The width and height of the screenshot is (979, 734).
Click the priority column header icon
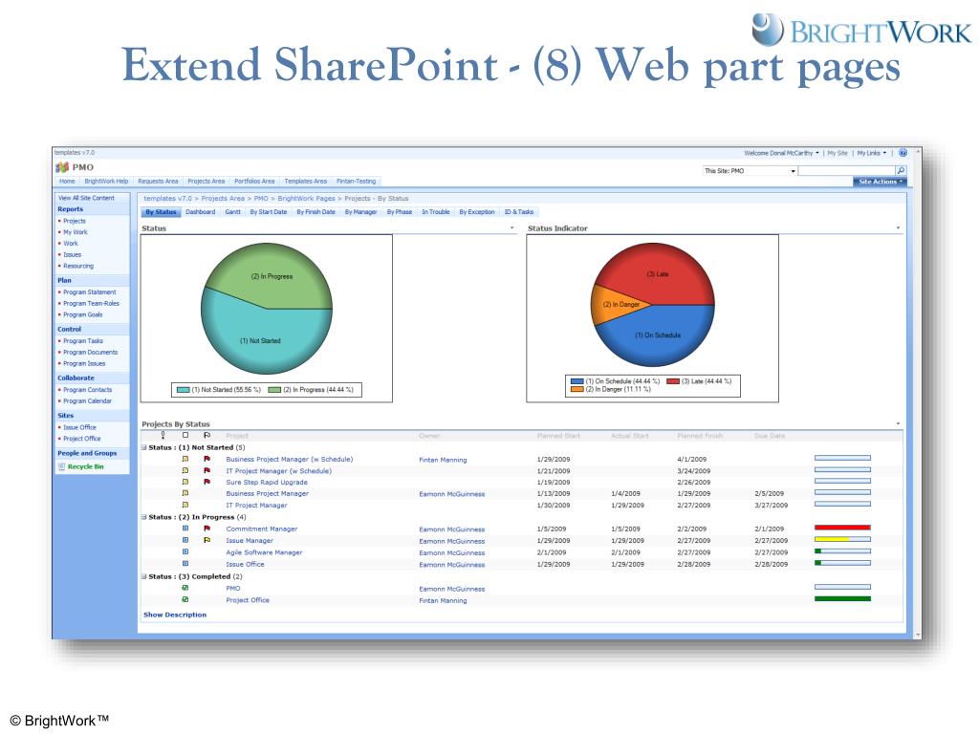[163, 435]
